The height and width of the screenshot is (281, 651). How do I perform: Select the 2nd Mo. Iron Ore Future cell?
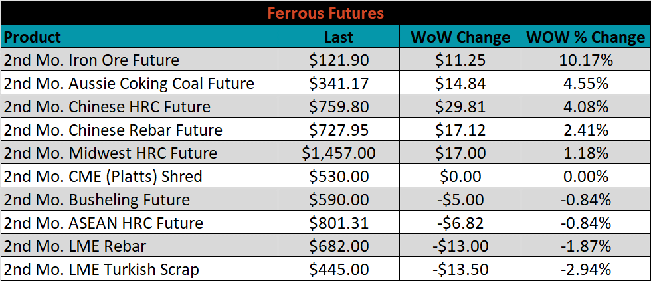click(x=139, y=60)
